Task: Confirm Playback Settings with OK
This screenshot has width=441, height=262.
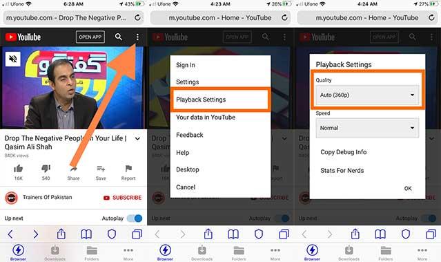Action: (408, 189)
